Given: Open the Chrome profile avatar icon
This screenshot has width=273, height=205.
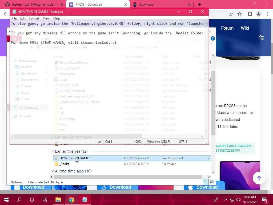Looking at the screenshot, I should [259, 14].
